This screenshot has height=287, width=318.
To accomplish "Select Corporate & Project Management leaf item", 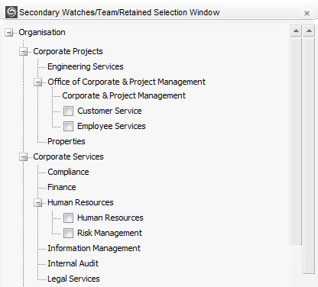I will (124, 95).
